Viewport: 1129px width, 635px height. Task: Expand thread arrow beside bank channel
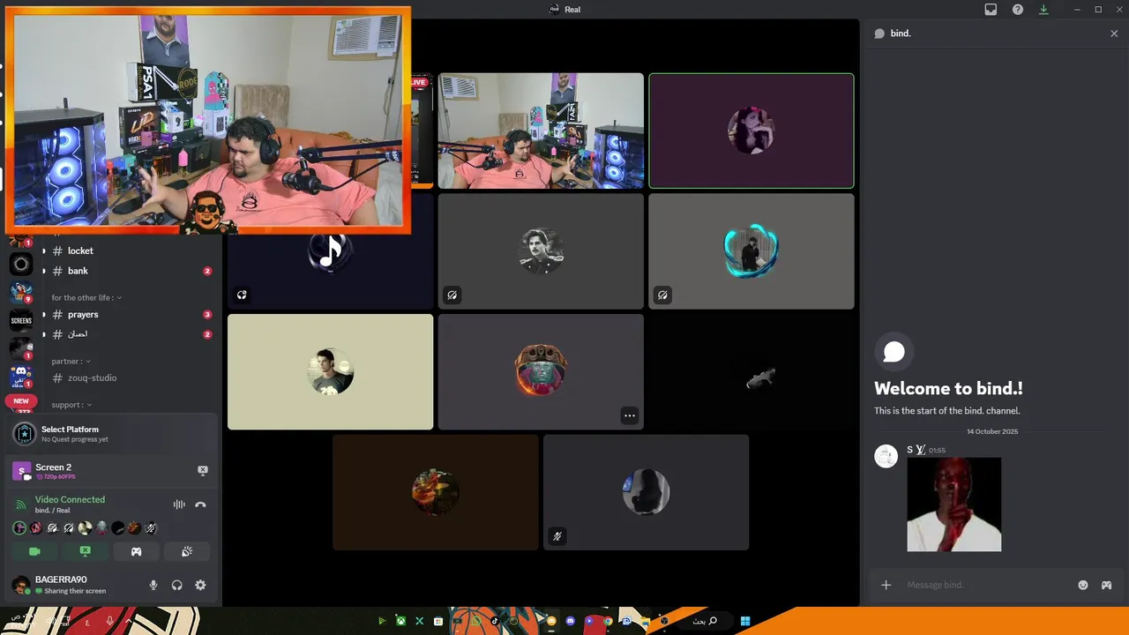(44, 271)
